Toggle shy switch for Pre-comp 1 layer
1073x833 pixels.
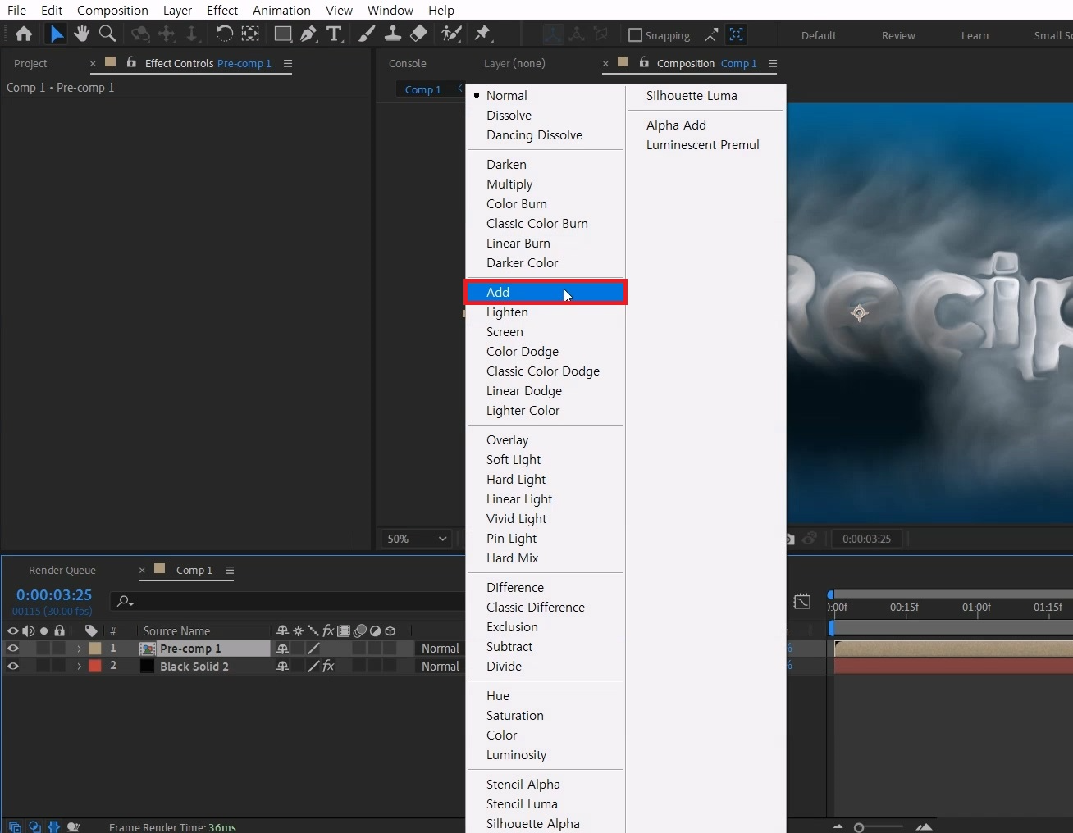[282, 648]
